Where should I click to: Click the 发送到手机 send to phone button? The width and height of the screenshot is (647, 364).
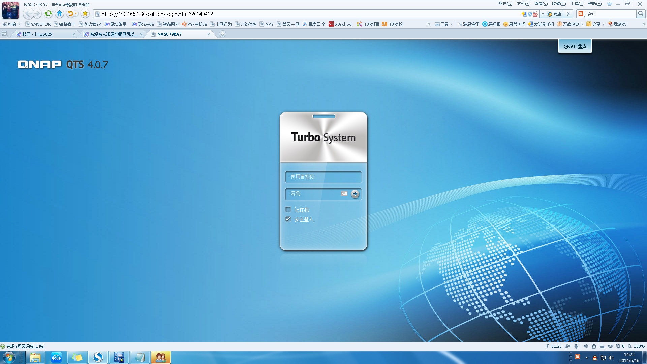click(x=541, y=24)
